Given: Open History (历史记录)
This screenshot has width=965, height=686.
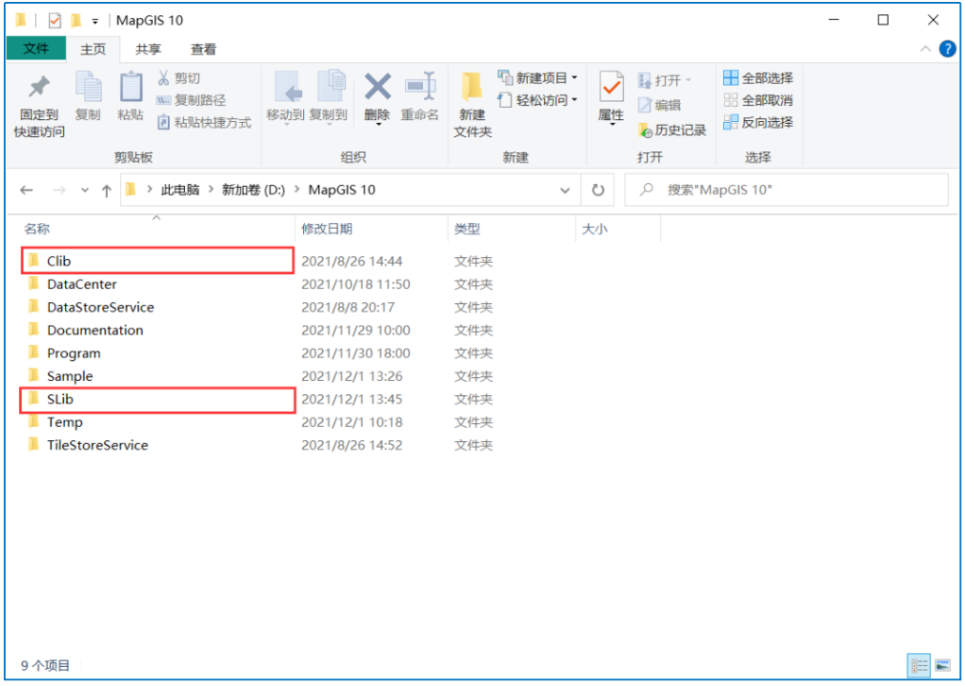Looking at the screenshot, I should point(672,130).
